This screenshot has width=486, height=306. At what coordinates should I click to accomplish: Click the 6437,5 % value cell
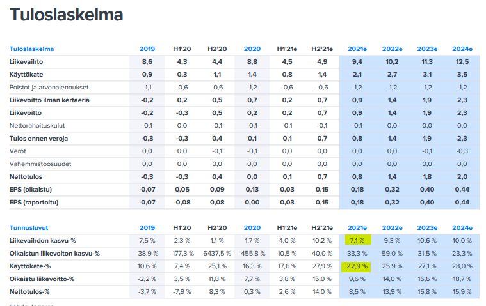[x=216, y=253]
